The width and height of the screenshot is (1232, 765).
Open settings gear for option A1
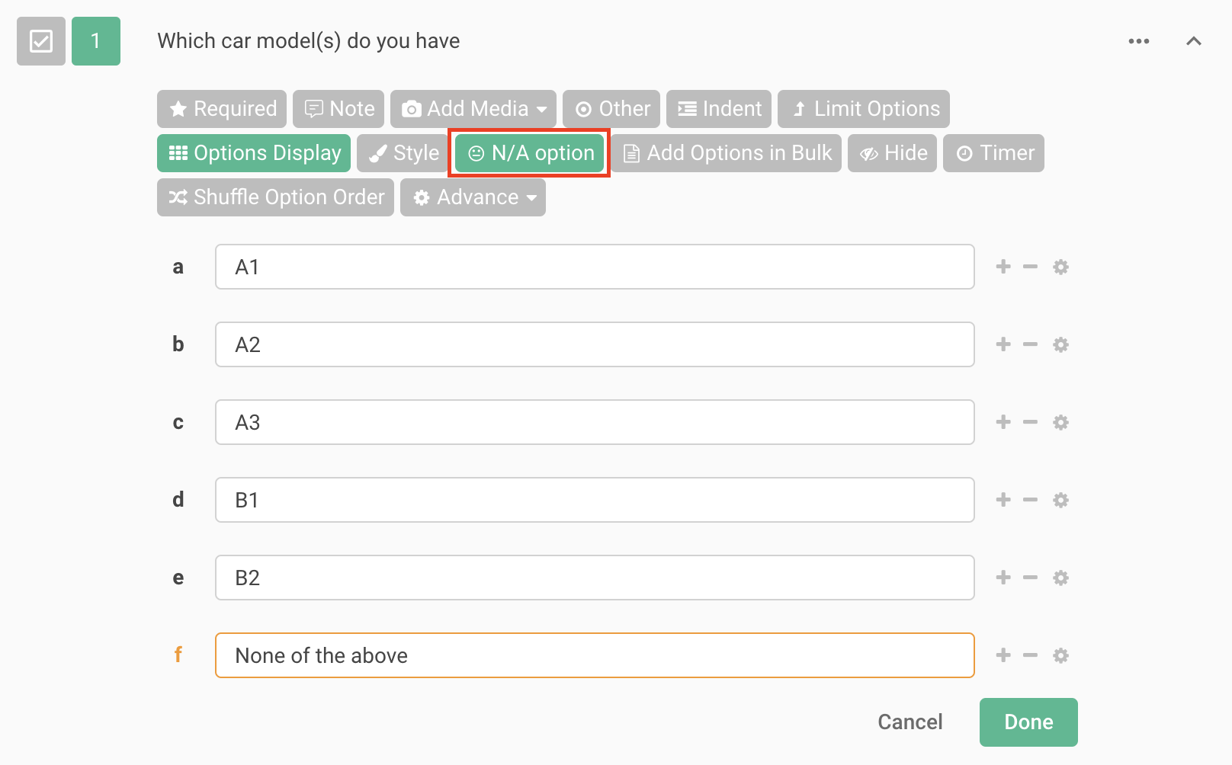pyautogui.click(x=1060, y=267)
